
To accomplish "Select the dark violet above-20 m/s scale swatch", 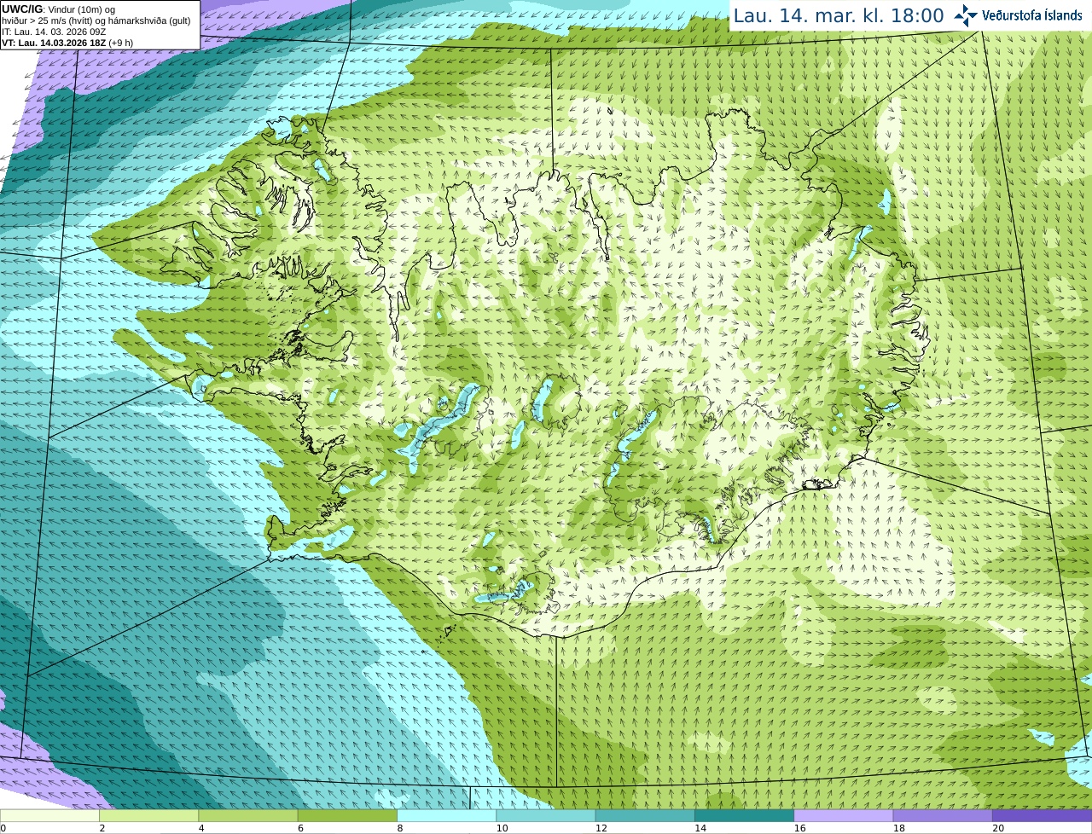I will coord(1042,815).
